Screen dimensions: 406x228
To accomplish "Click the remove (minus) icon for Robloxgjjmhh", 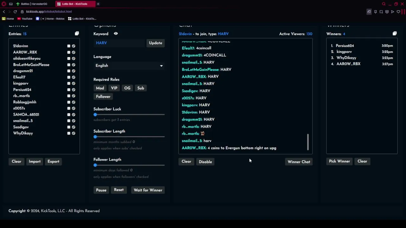I will click(x=69, y=102).
